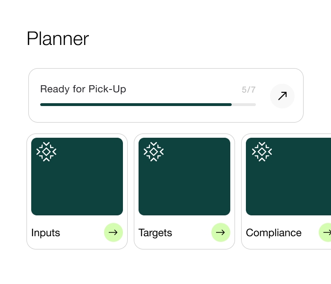The width and height of the screenshot is (331, 284).
Task: Click the Targets green arrow button
Action: point(220,232)
